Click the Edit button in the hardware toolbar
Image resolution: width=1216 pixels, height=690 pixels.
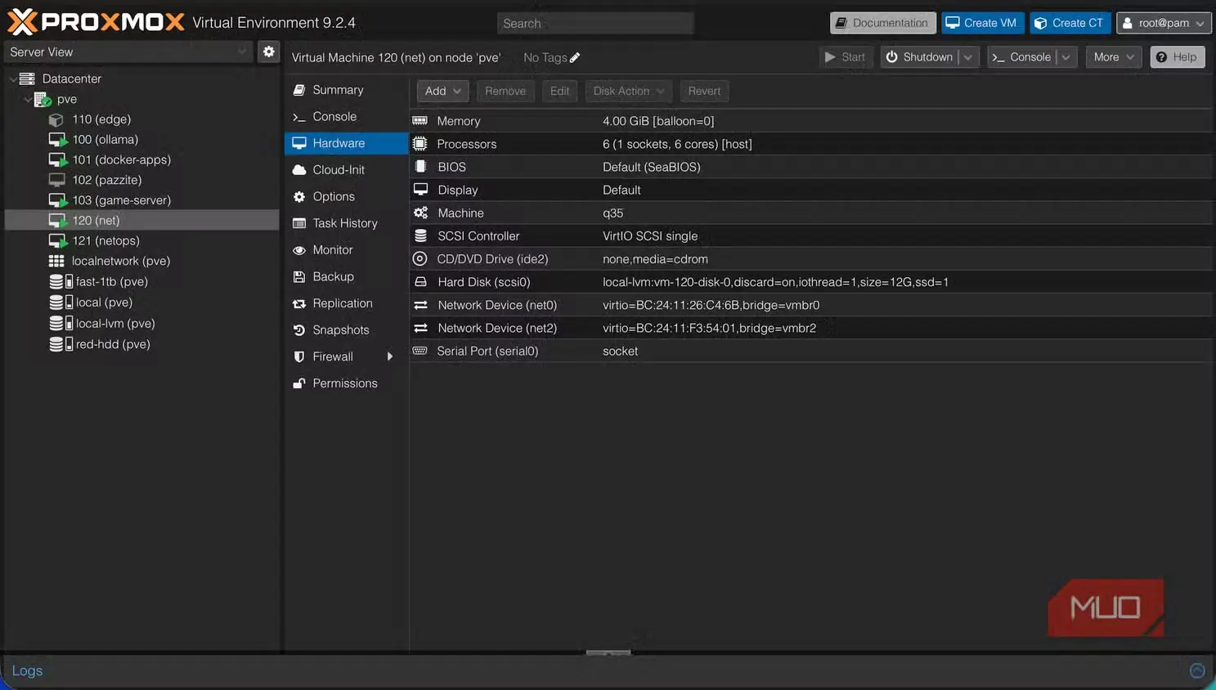click(x=560, y=91)
